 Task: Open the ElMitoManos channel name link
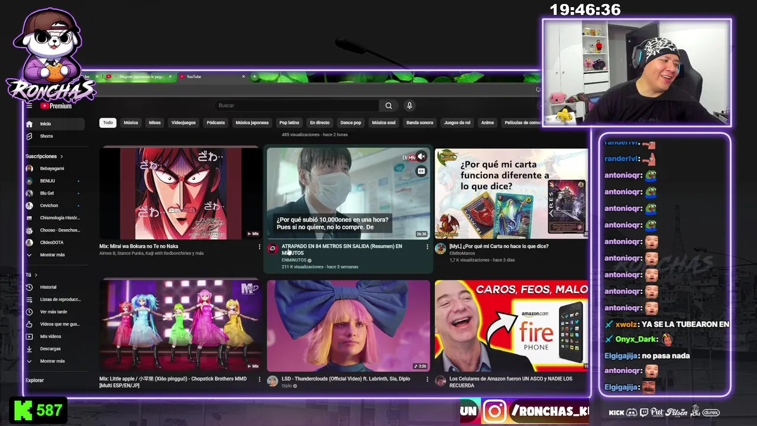point(462,253)
